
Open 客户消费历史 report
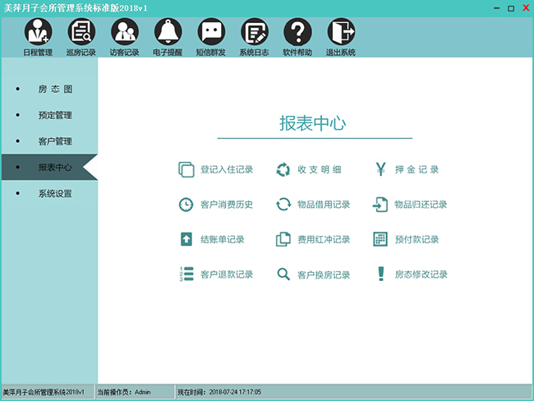[226, 205]
